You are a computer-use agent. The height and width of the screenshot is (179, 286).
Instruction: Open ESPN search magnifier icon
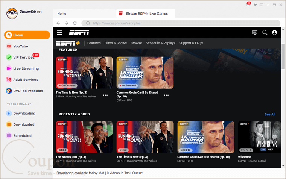pos(265,32)
